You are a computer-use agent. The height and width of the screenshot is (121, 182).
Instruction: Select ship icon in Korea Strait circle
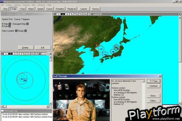[105, 55]
